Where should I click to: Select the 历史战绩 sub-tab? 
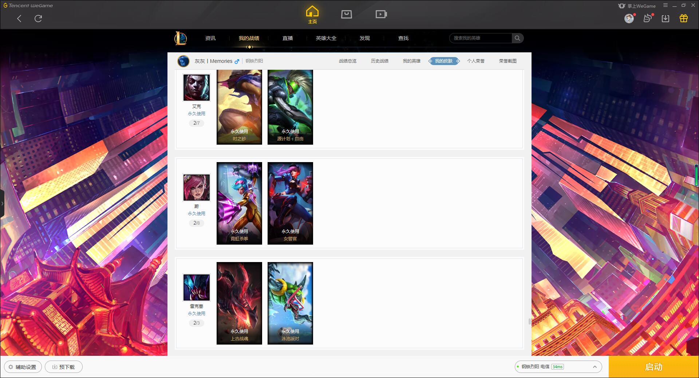click(380, 61)
